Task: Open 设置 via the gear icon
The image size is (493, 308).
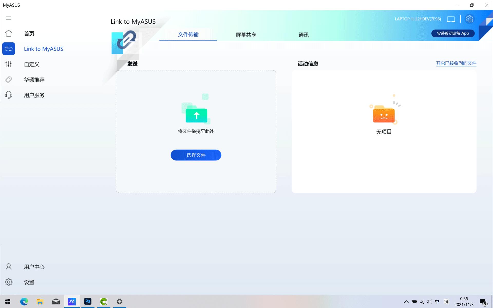Action: click(x=8, y=282)
